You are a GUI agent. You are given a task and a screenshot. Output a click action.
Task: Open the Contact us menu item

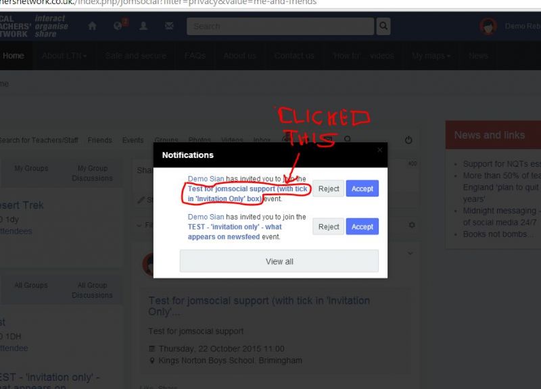coord(294,56)
